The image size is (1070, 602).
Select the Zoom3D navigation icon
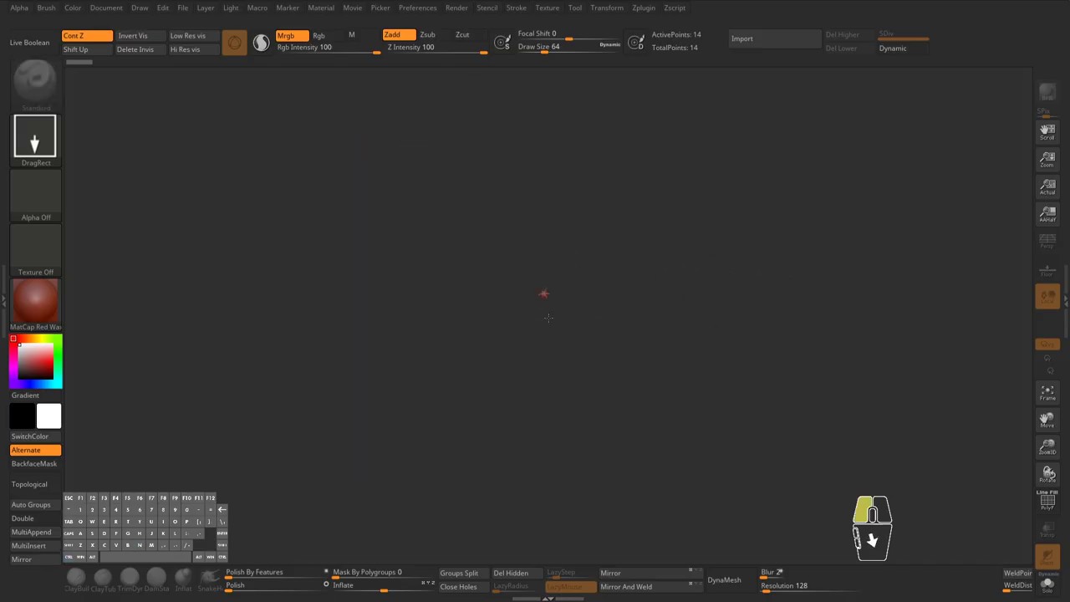1047,447
